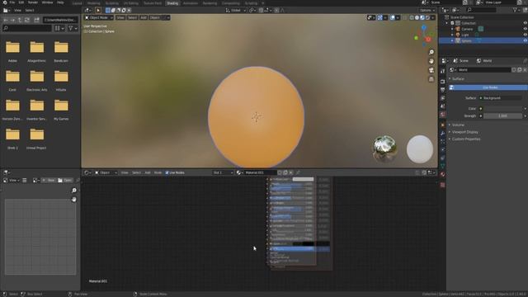Switch viewport to wireframe shading
Viewport: 528px width, 297px height.
412,17
